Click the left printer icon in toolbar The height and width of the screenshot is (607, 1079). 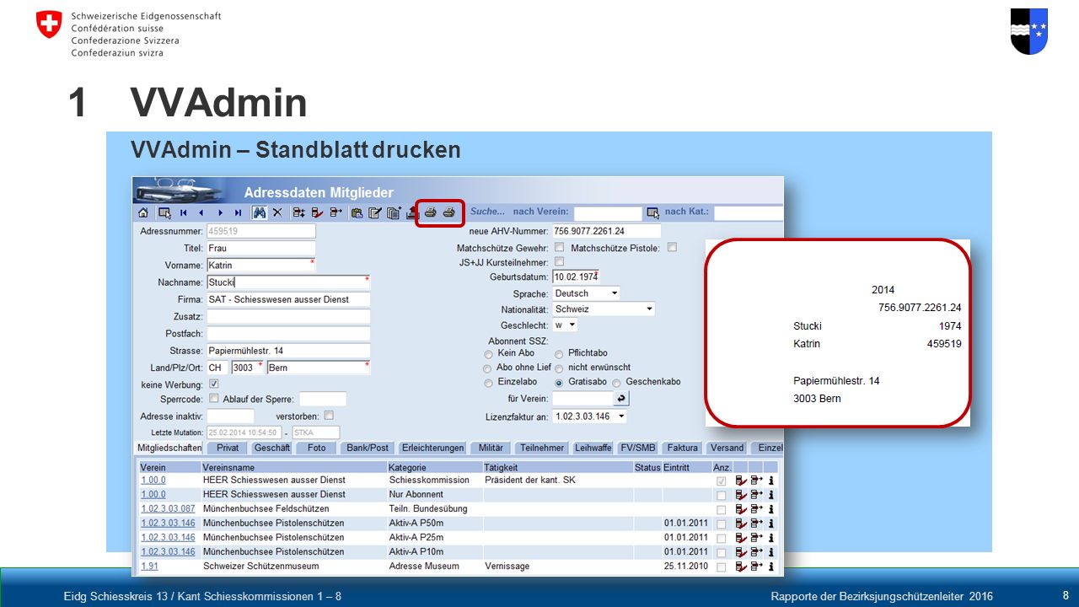[x=431, y=212]
